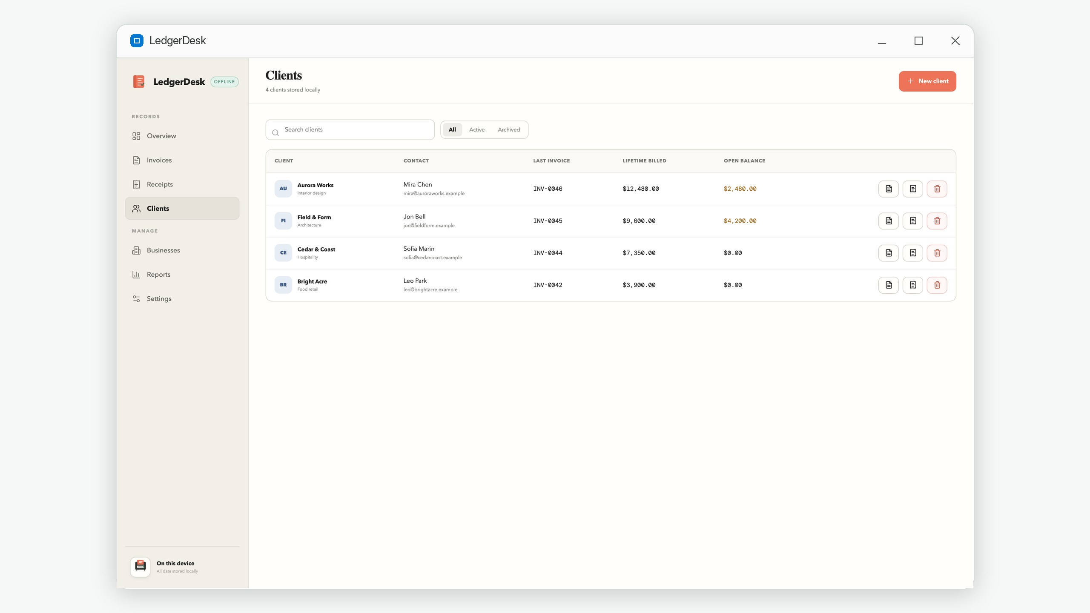Click the receipt icon for Cedar & Coast
The image size is (1090, 613).
[x=913, y=253]
